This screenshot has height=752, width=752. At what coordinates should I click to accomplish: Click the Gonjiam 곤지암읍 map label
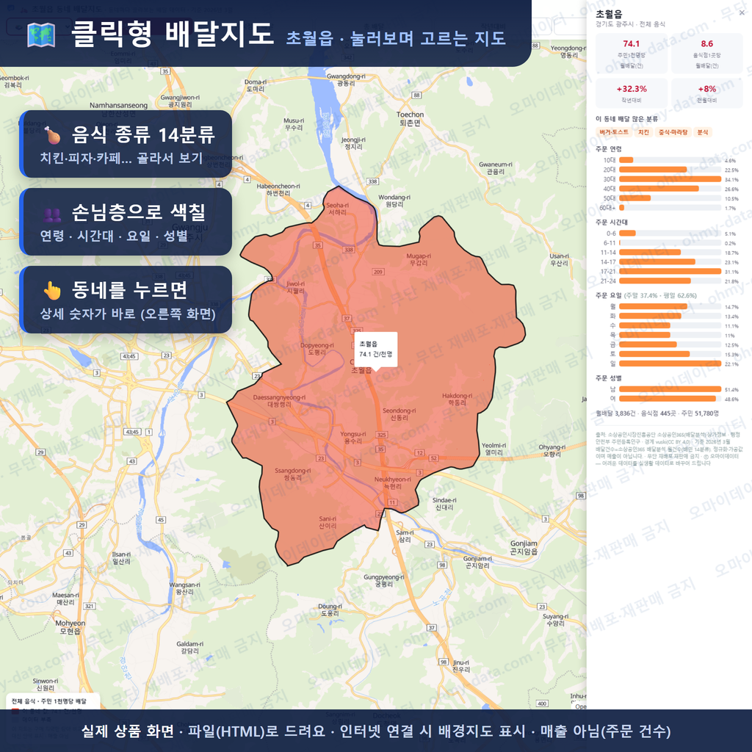(x=524, y=547)
